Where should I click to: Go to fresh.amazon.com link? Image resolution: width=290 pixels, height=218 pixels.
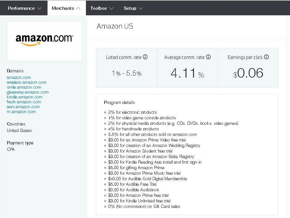24,102
